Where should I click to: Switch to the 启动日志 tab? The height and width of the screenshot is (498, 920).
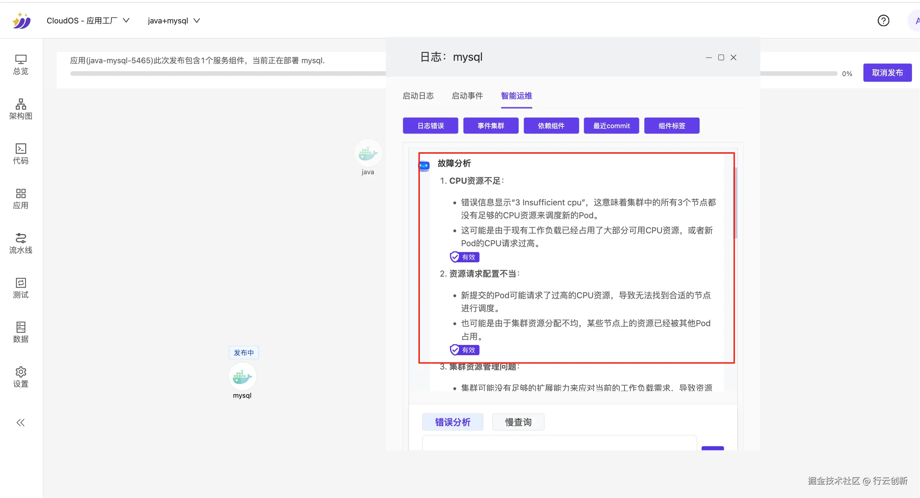(x=418, y=96)
